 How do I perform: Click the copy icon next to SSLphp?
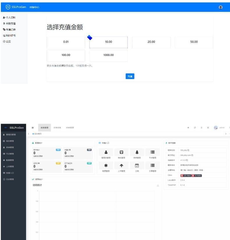(x=188, y=150)
